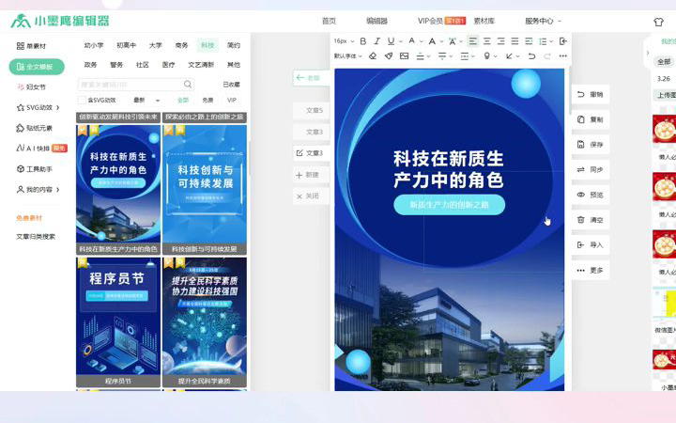Screen dimensions: 676x423
Task: Expand the 最新 sort dropdown
Action: click(x=142, y=100)
